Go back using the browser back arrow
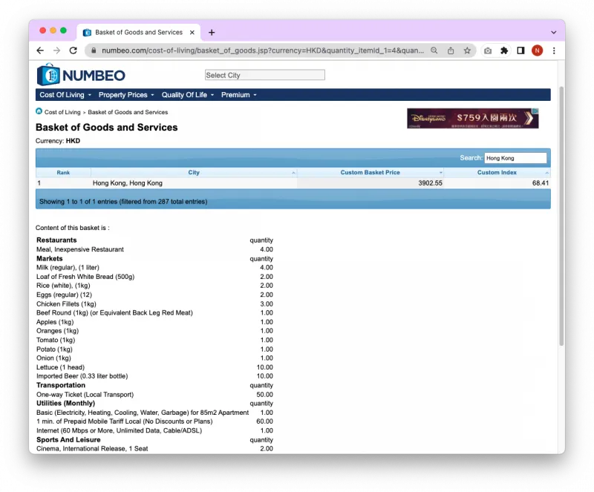 40,50
